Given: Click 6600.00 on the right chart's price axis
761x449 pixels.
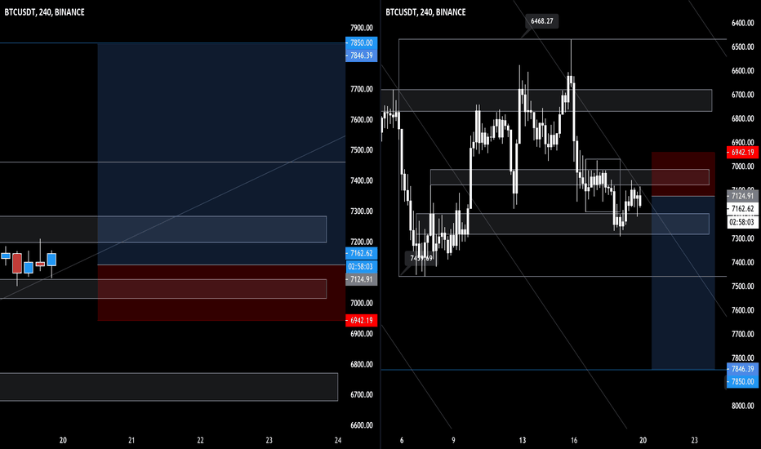Looking at the screenshot, I should tap(742, 71).
